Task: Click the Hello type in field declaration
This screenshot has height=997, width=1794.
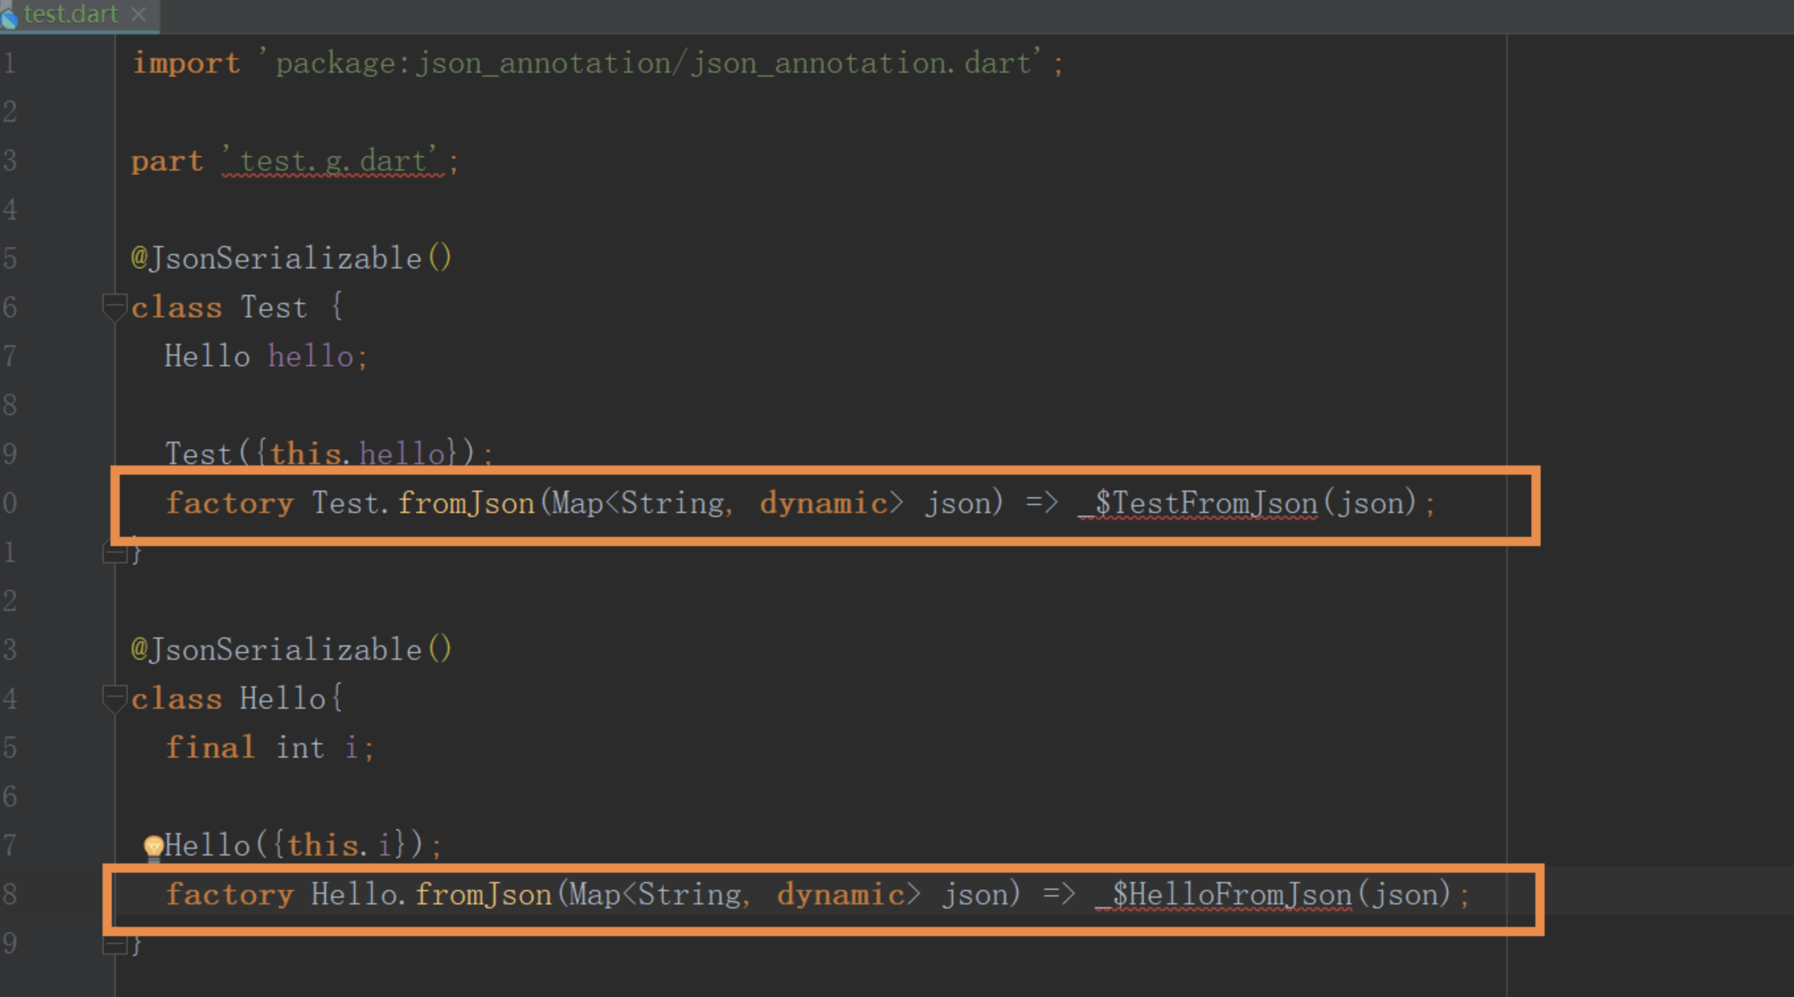Action: [207, 356]
